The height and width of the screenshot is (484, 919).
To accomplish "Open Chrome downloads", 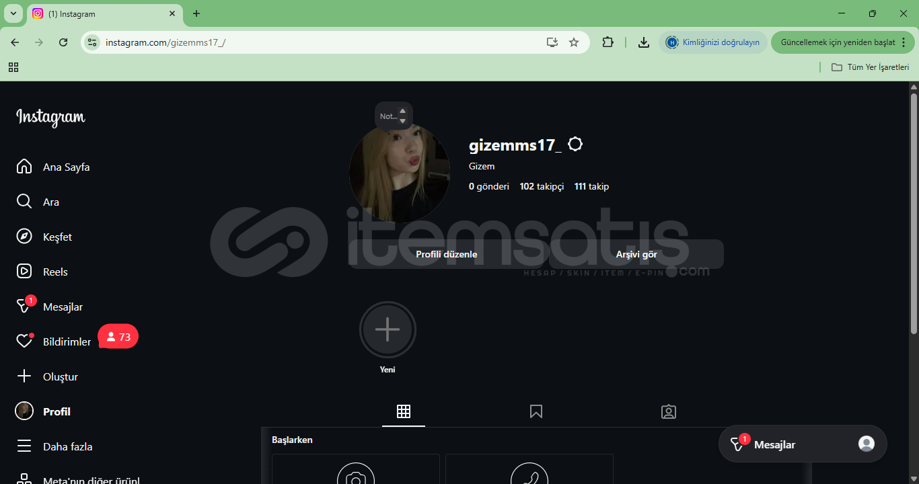I will tap(644, 42).
